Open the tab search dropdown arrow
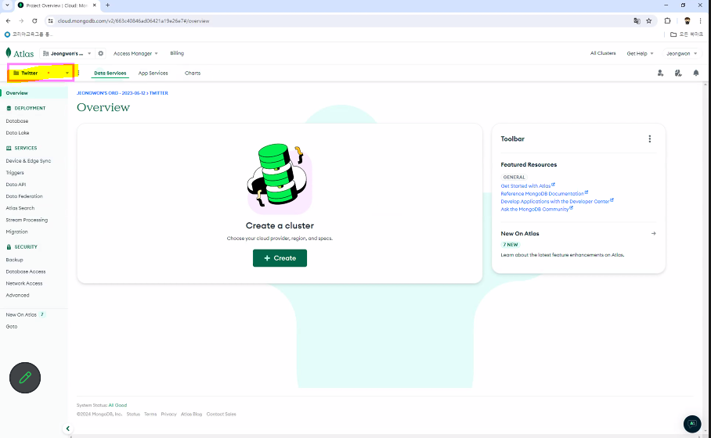The height and width of the screenshot is (438, 711). (7, 5)
